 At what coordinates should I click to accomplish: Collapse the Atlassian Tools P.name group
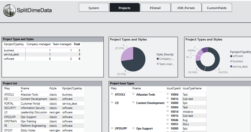[133, 94]
